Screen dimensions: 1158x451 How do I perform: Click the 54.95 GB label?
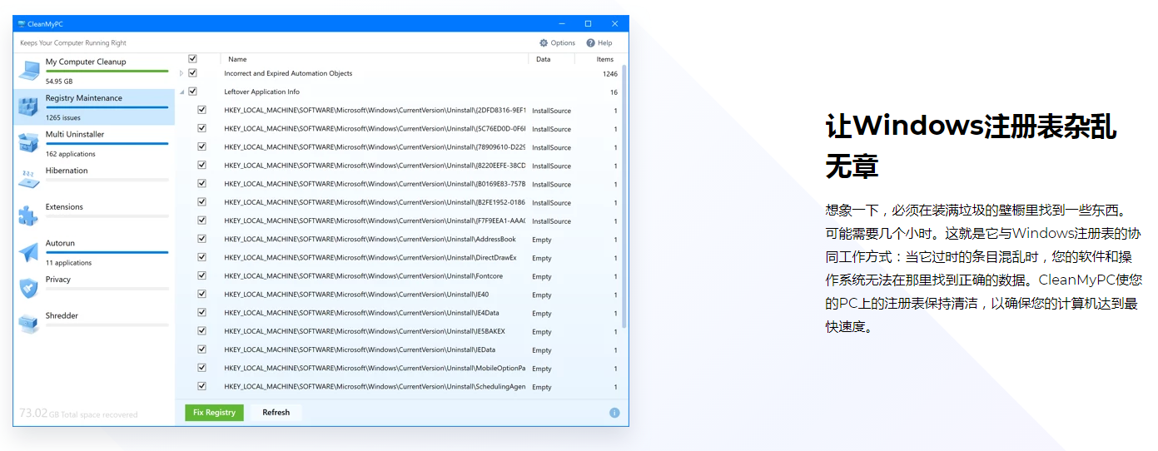pyautogui.click(x=59, y=82)
